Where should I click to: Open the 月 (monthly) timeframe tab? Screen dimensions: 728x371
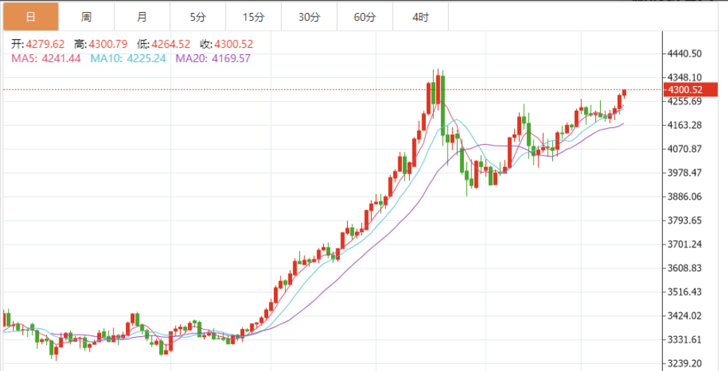(142, 17)
